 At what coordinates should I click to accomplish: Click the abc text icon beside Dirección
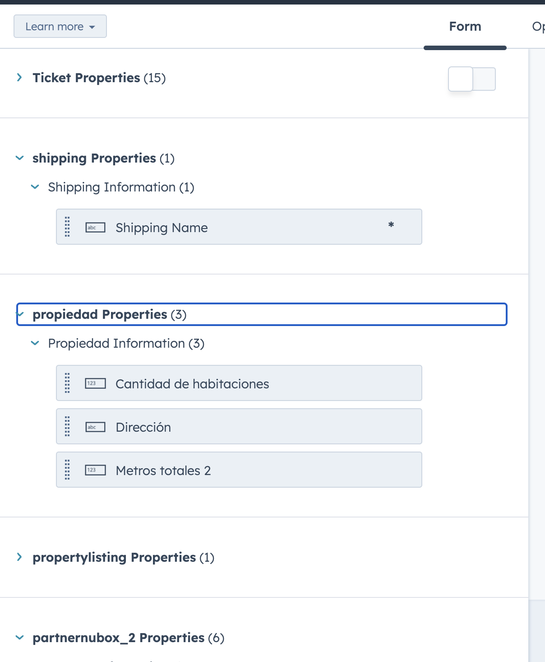click(95, 426)
